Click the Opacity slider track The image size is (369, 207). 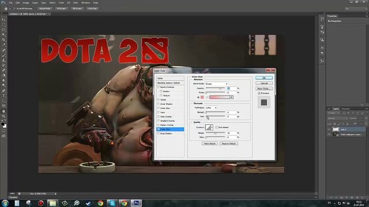[x=215, y=89]
